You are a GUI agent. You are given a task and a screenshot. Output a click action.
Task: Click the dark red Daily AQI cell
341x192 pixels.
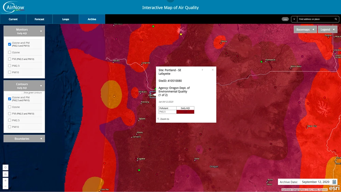pyautogui.click(x=185, y=112)
